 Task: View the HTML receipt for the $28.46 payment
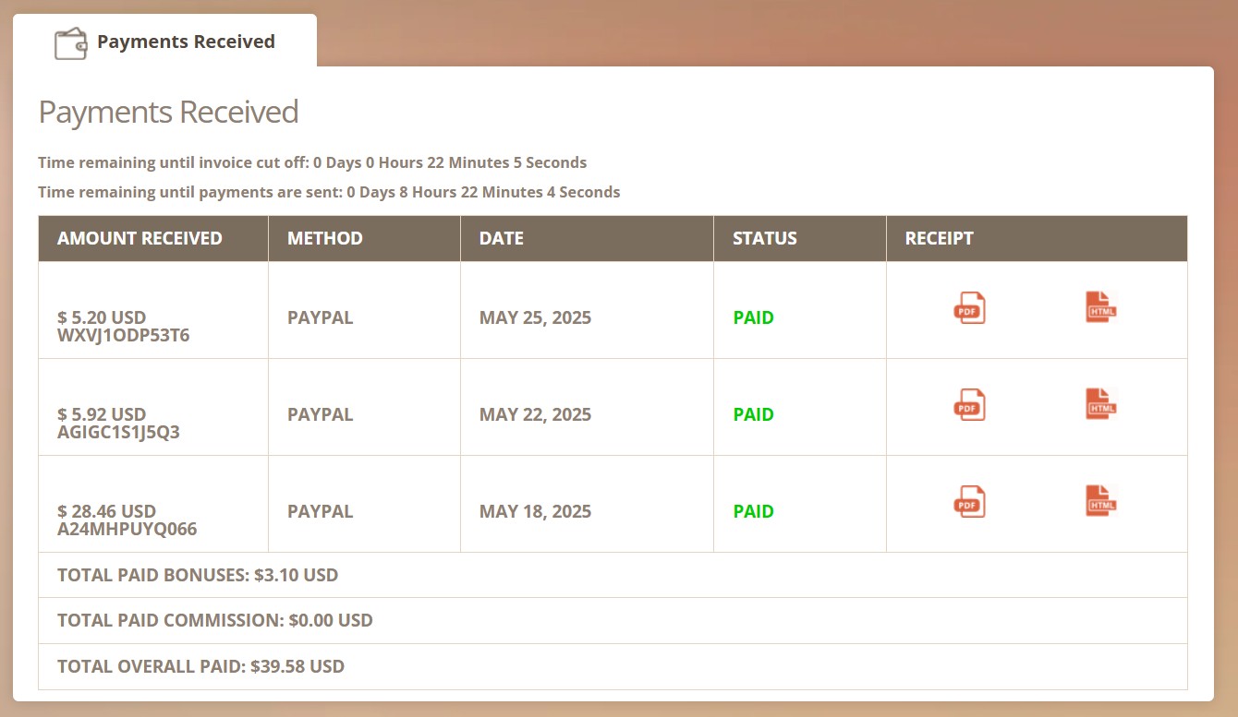coord(1099,502)
